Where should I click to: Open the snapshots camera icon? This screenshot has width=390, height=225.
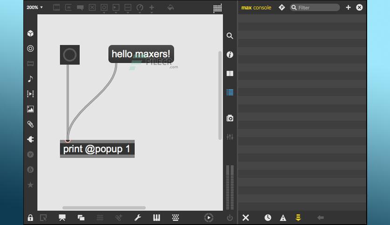(x=230, y=118)
